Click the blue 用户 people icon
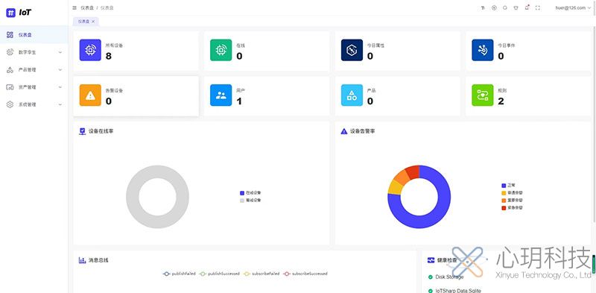596x293 pixels. pyautogui.click(x=221, y=95)
